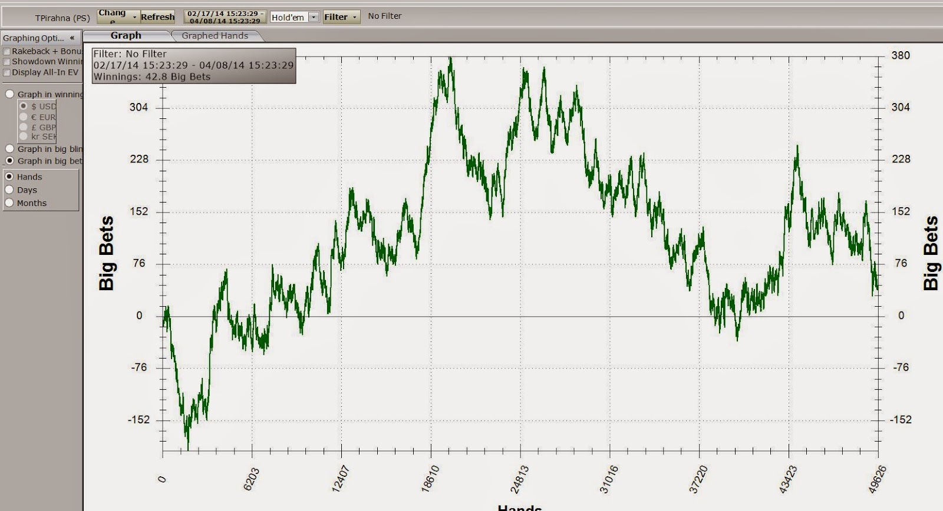Select the £ GBP currency option

24,127
